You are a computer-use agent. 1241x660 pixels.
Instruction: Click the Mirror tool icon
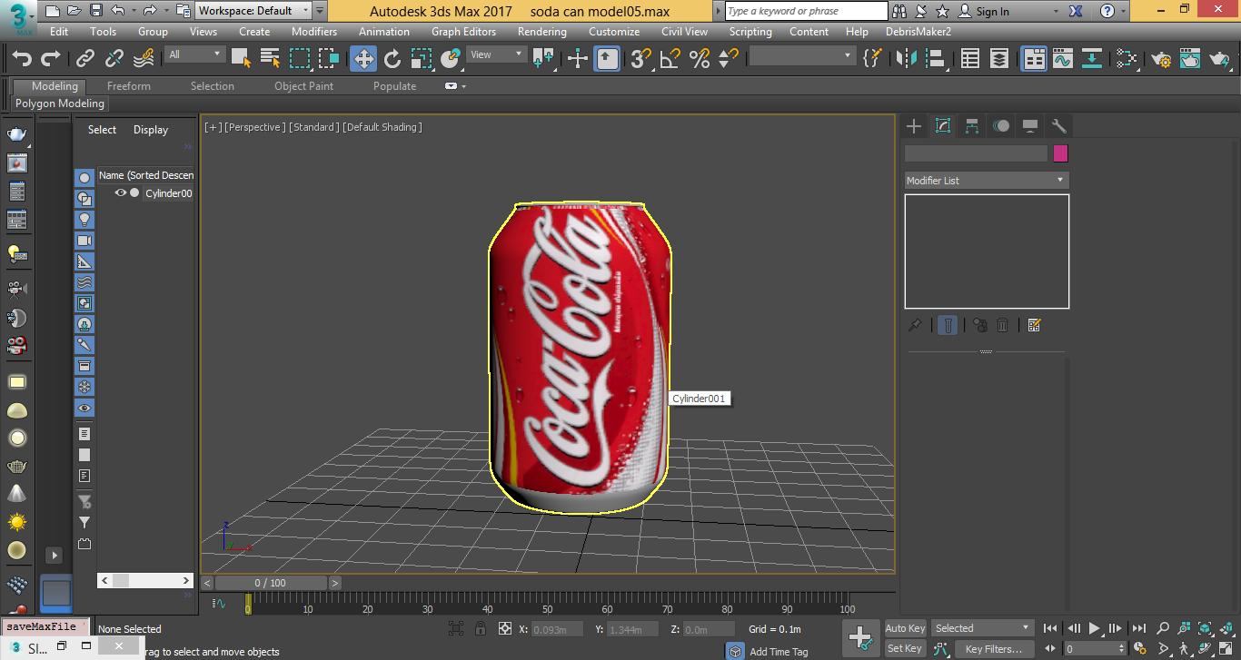[906, 59]
